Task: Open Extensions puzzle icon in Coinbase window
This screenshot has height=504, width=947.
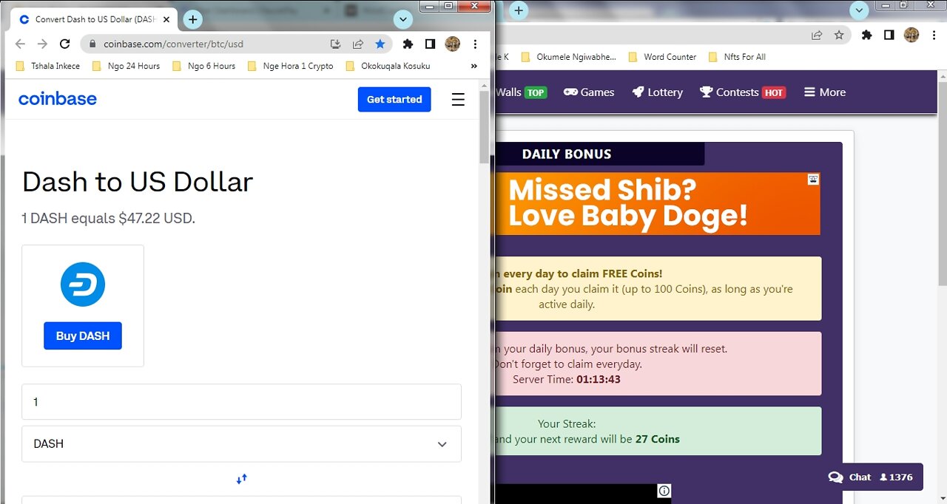Action: click(x=408, y=44)
